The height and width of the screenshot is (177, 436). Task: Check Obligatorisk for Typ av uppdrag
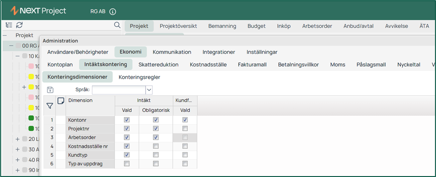coord(156,164)
